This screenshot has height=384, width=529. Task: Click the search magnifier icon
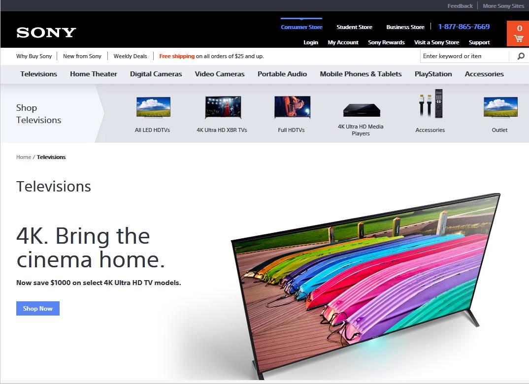521,56
